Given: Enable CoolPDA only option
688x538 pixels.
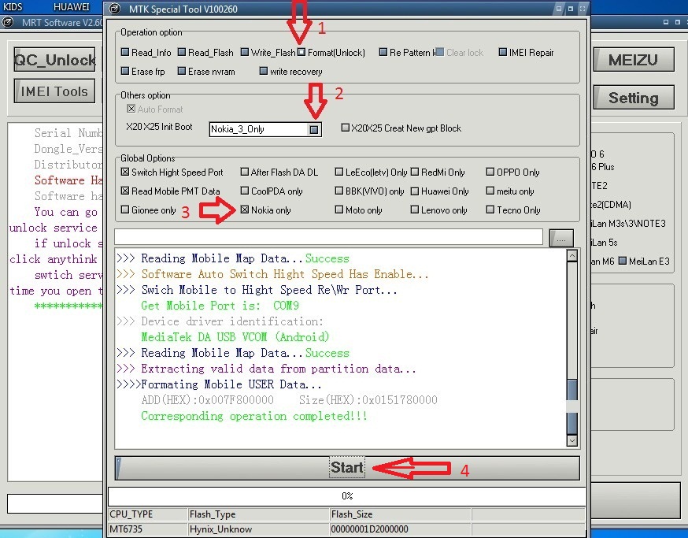Looking at the screenshot, I should click(x=245, y=191).
